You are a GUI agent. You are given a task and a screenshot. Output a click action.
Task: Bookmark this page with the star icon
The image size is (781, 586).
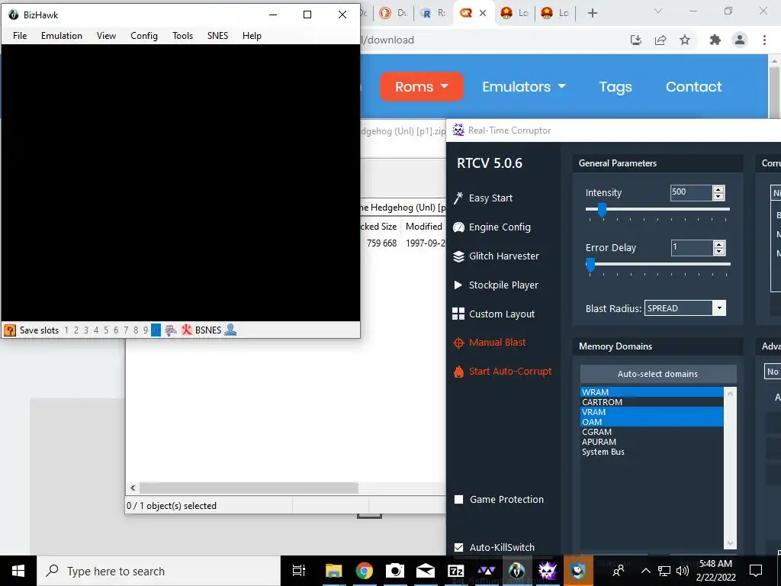[x=685, y=40]
